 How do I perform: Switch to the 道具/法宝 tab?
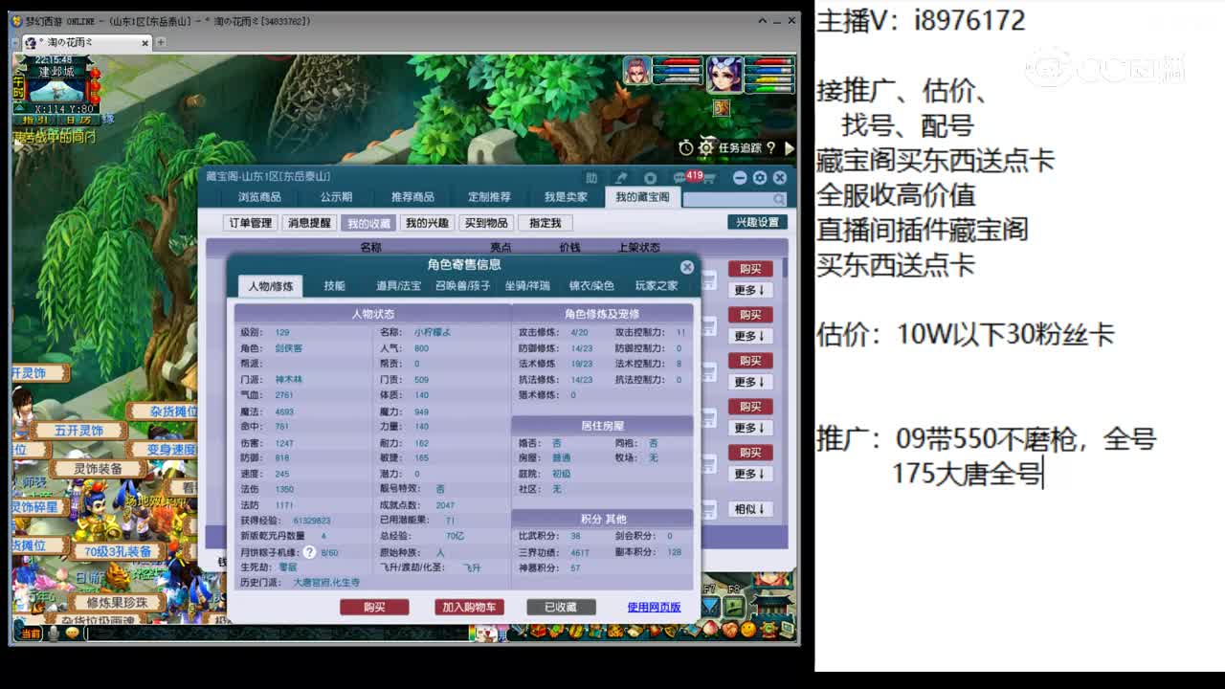pyautogui.click(x=398, y=286)
